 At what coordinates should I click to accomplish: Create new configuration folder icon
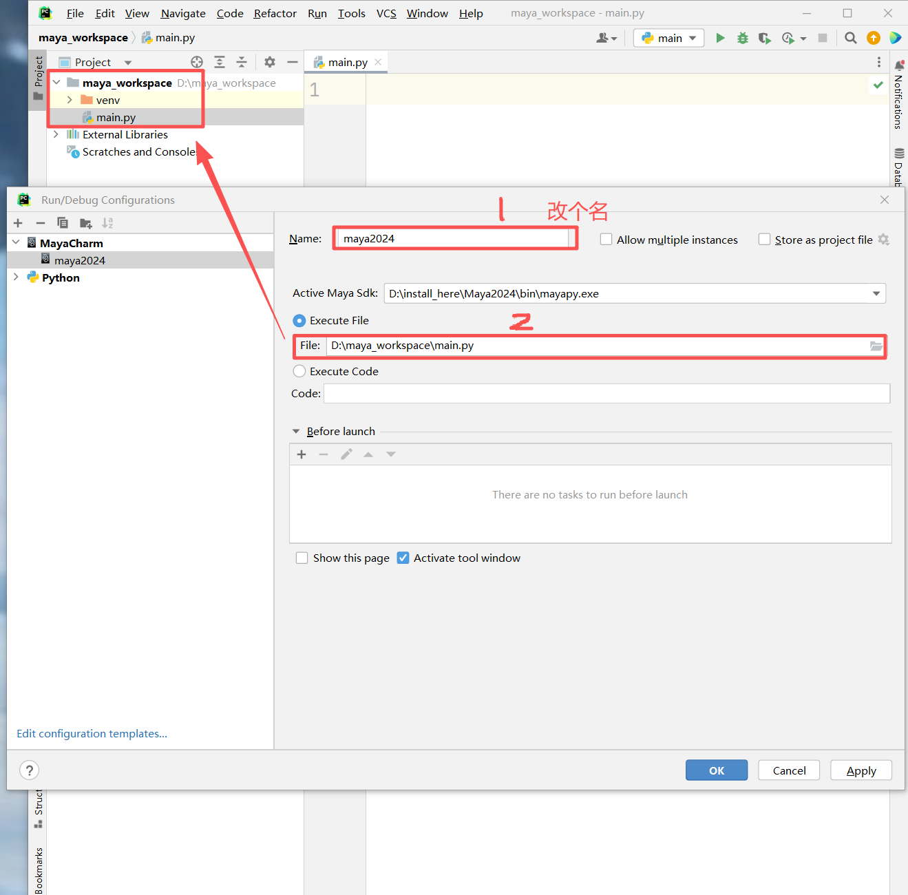click(85, 223)
